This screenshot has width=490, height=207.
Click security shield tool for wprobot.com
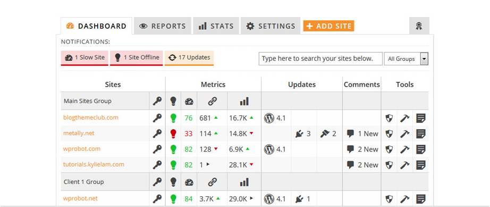(389, 149)
